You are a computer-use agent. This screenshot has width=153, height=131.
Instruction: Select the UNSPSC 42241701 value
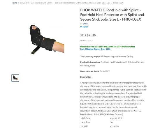click(x=115, y=126)
